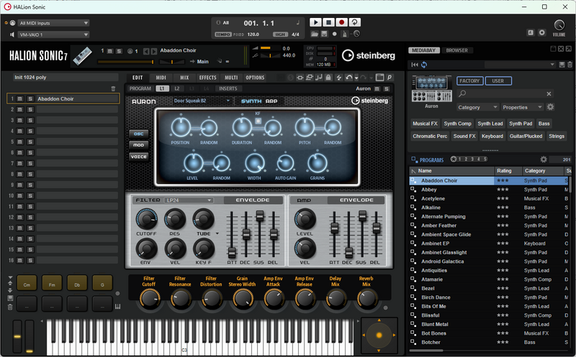Image resolution: width=576 pixels, height=357 pixels.
Task: Open the Properties filter dropdown
Action: point(522,107)
